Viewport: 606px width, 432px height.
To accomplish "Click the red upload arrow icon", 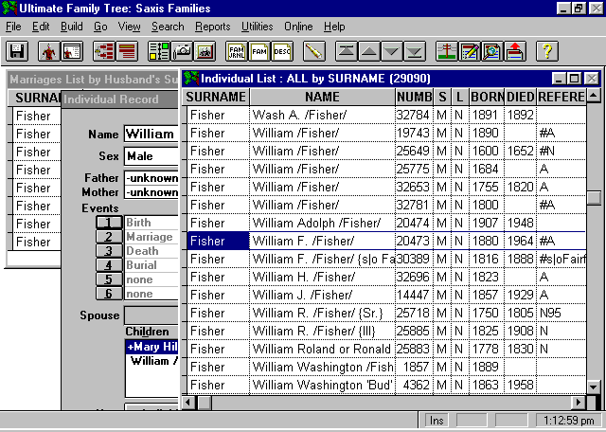I will pyautogui.click(x=515, y=51).
